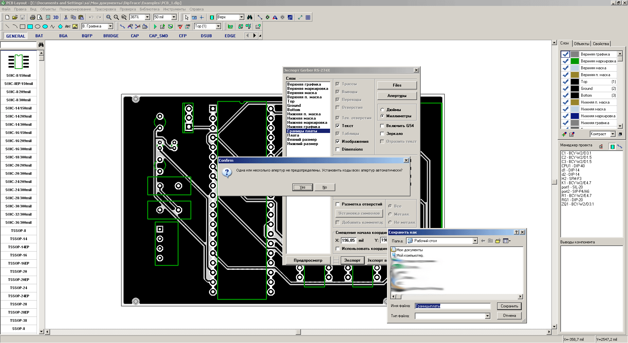Run the autorouter green play icon
The image size is (628, 343).
(x=155, y=26)
